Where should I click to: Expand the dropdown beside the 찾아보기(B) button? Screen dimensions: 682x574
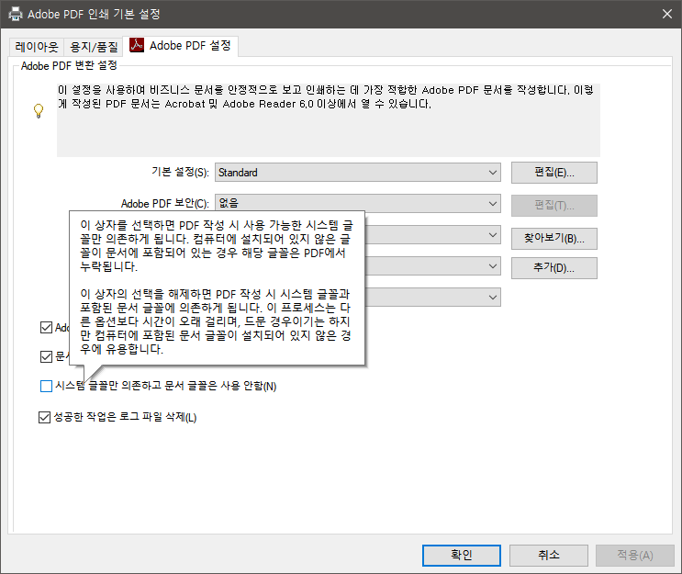[432, 234]
